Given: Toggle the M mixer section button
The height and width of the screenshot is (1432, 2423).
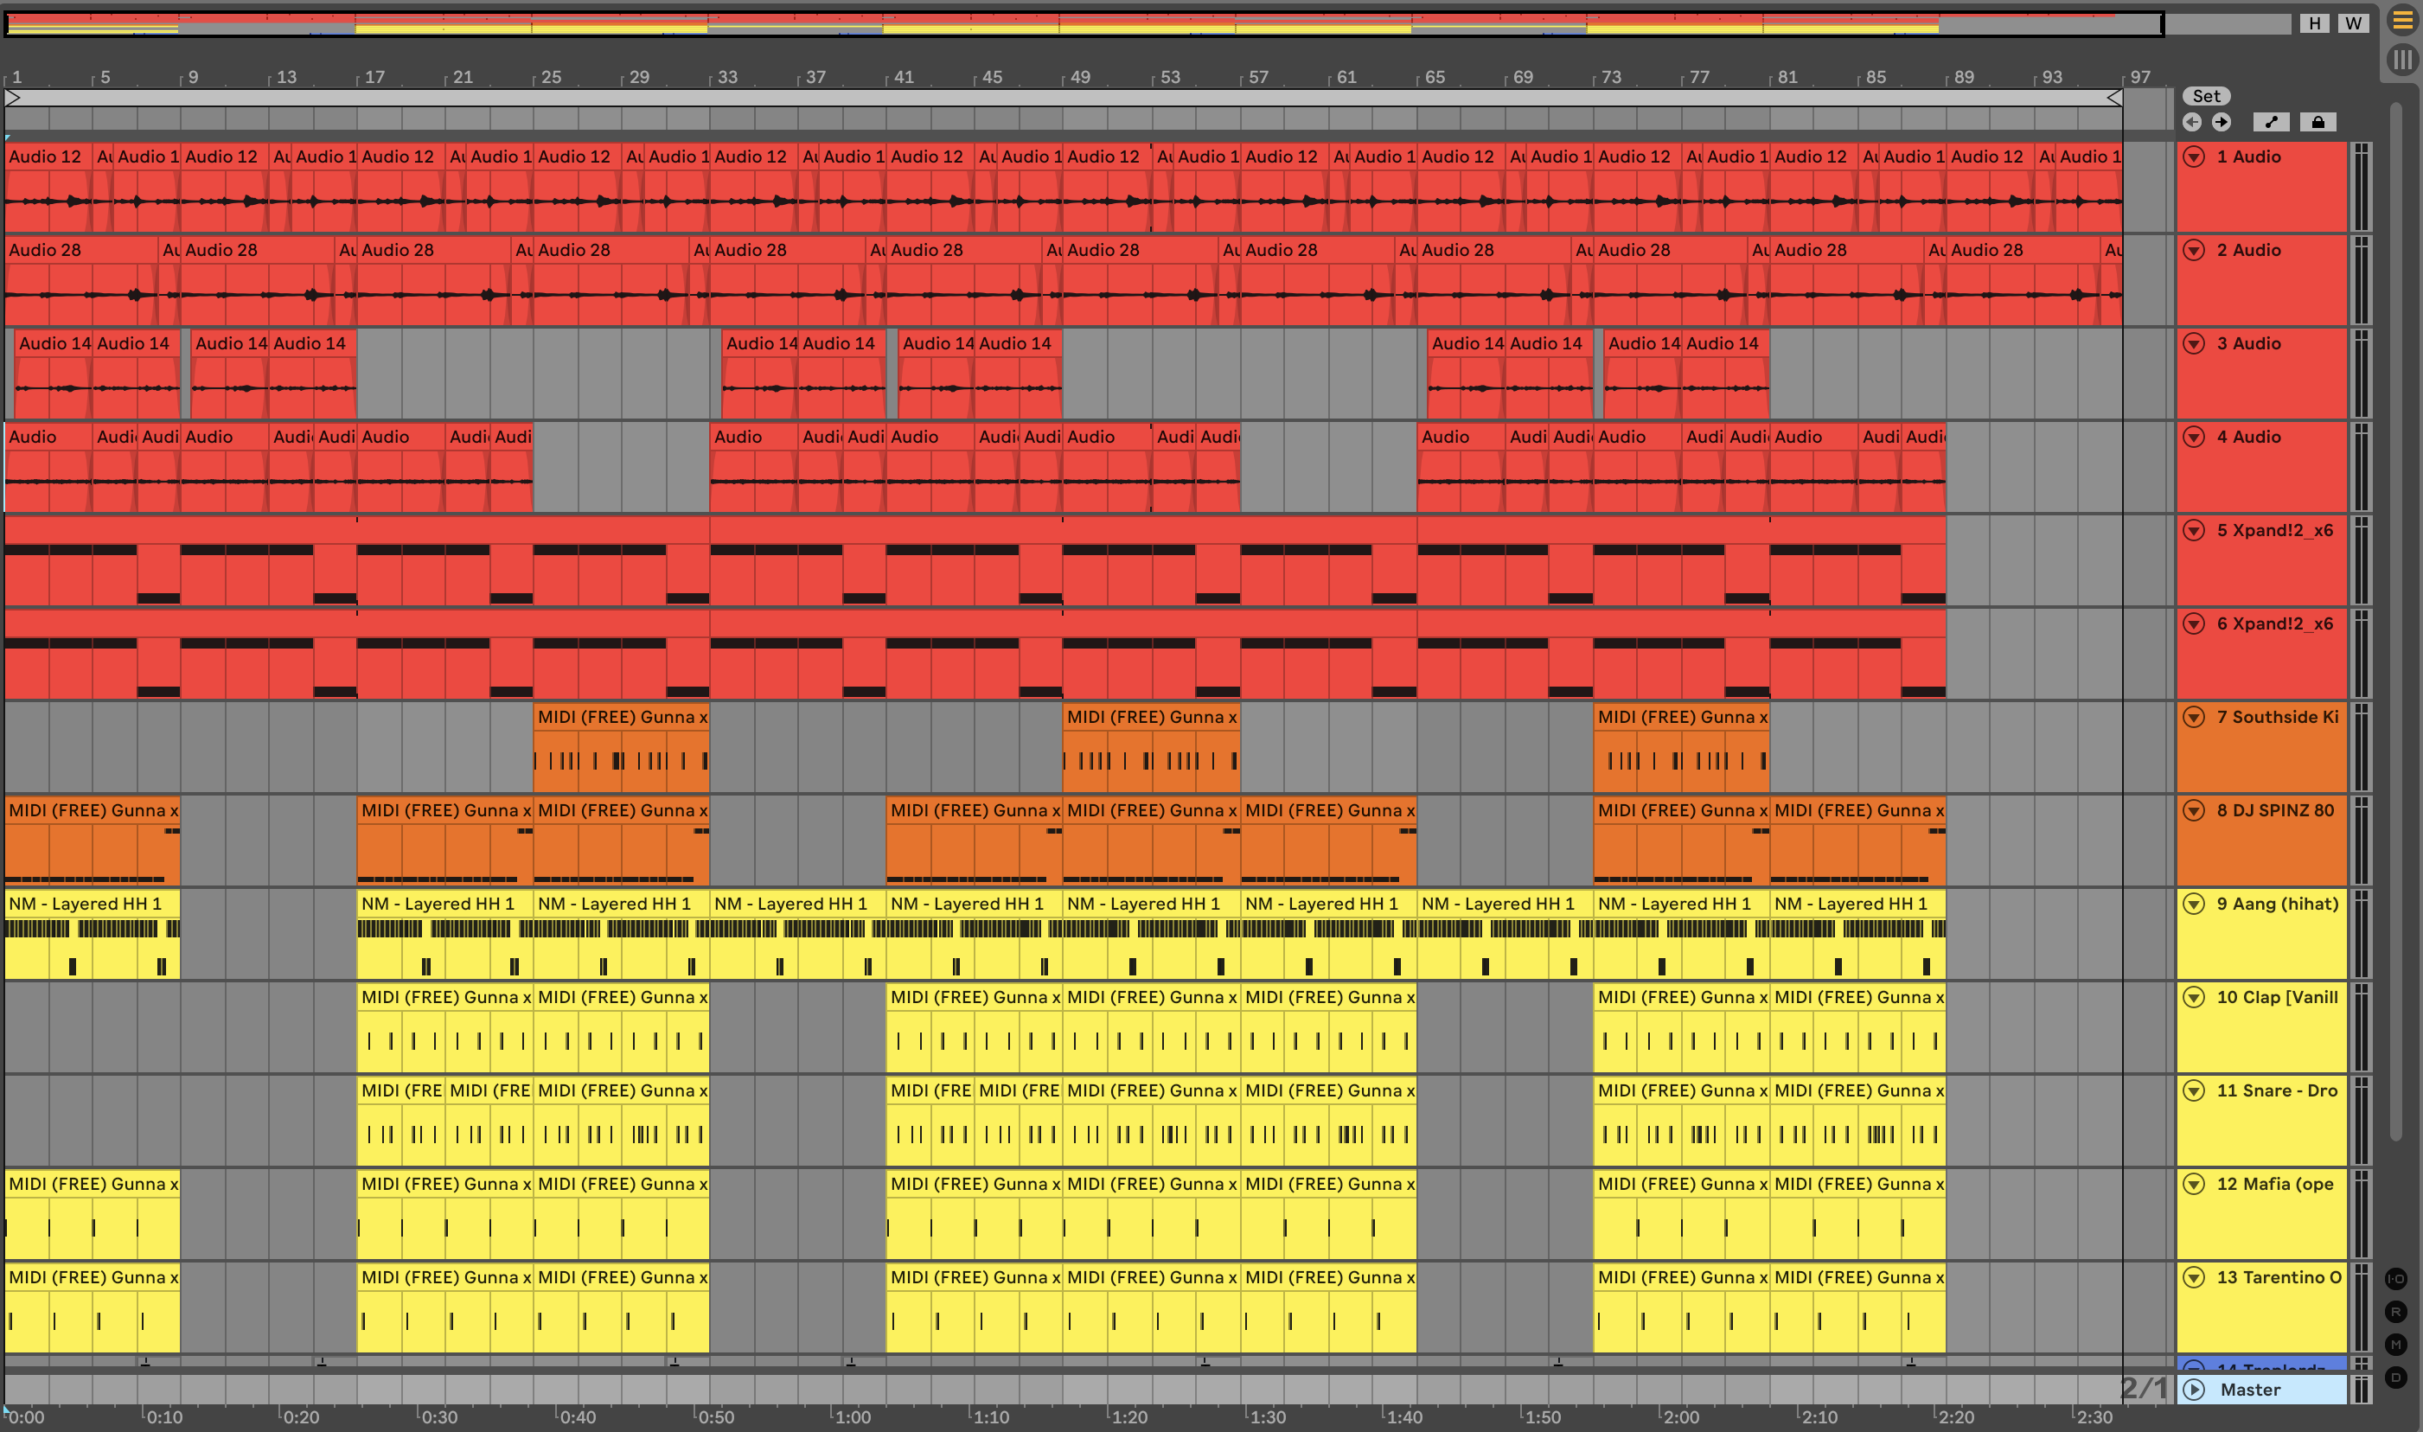Looking at the screenshot, I should click(2396, 1344).
